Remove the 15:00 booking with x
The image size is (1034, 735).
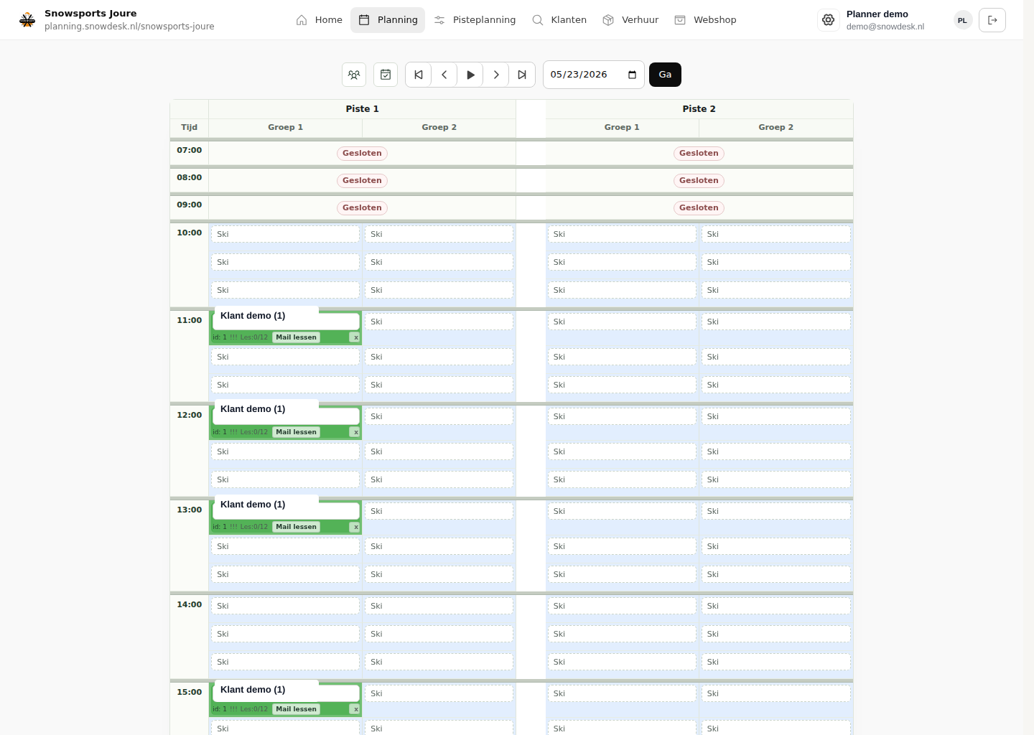[355, 709]
